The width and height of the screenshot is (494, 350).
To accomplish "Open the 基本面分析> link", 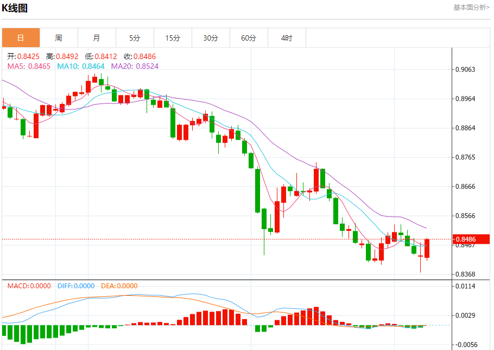I will coord(471,7).
